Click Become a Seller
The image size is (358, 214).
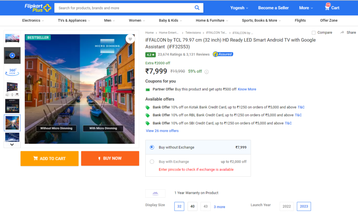click(x=273, y=8)
